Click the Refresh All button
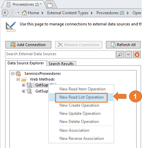The height and width of the screenshot is (148, 142). point(123,45)
